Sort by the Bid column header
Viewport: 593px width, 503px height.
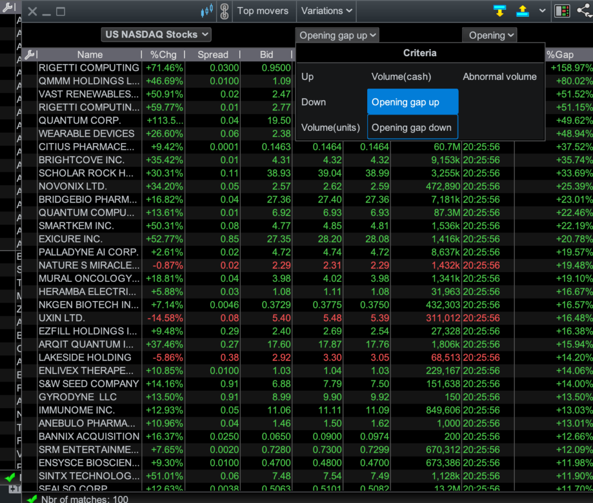(266, 55)
